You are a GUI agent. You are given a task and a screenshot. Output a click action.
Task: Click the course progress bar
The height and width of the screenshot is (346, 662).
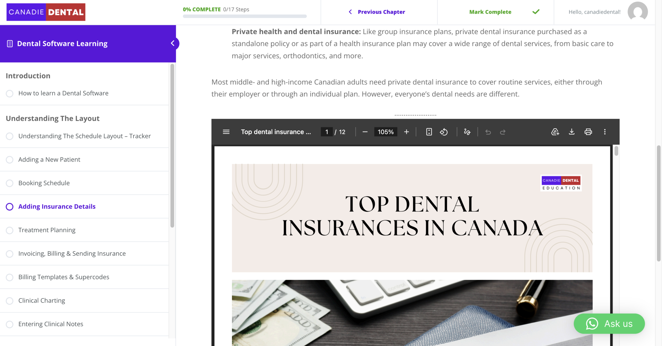(245, 17)
